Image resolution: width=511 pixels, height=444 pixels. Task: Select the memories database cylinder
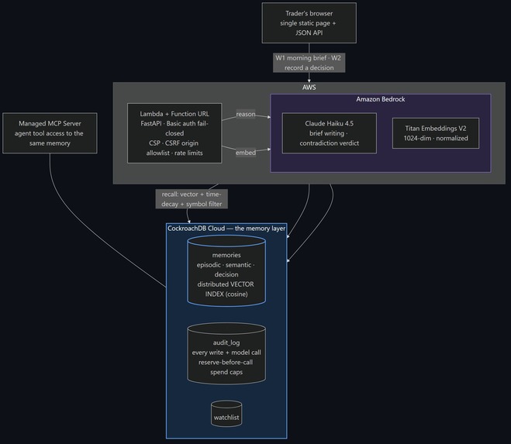pos(226,270)
